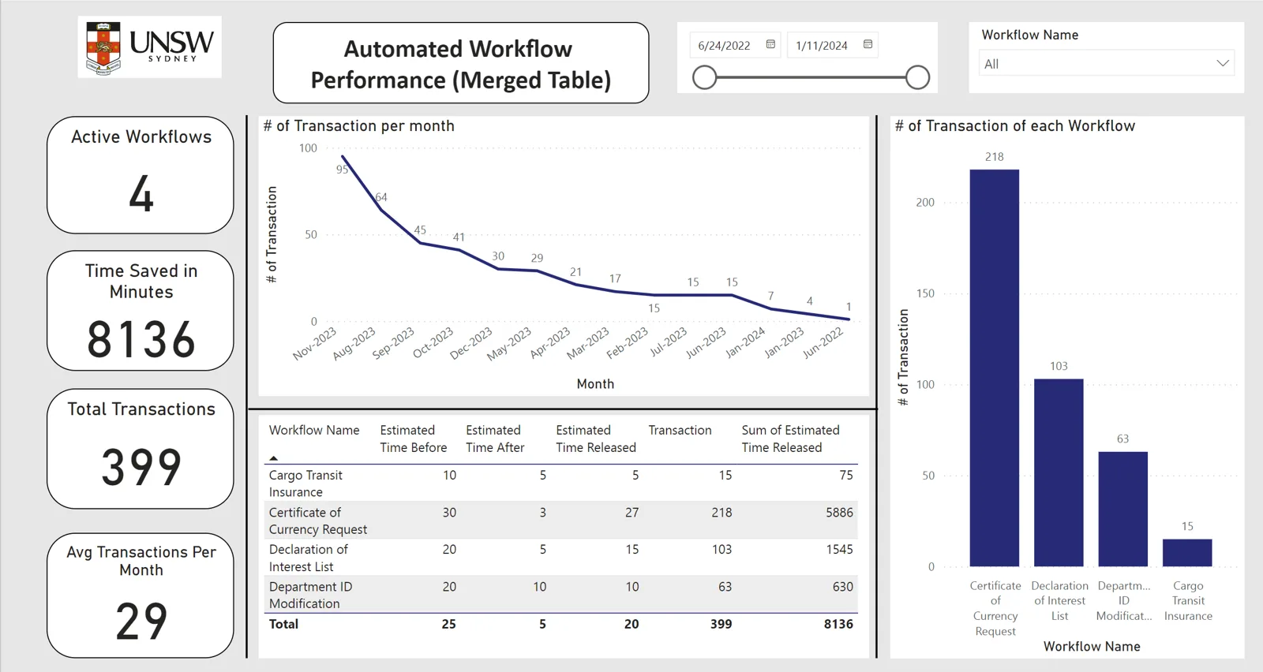Screen dimensions: 1263x672
Task: Select the Declaration of Interest List row
Action: coord(561,557)
